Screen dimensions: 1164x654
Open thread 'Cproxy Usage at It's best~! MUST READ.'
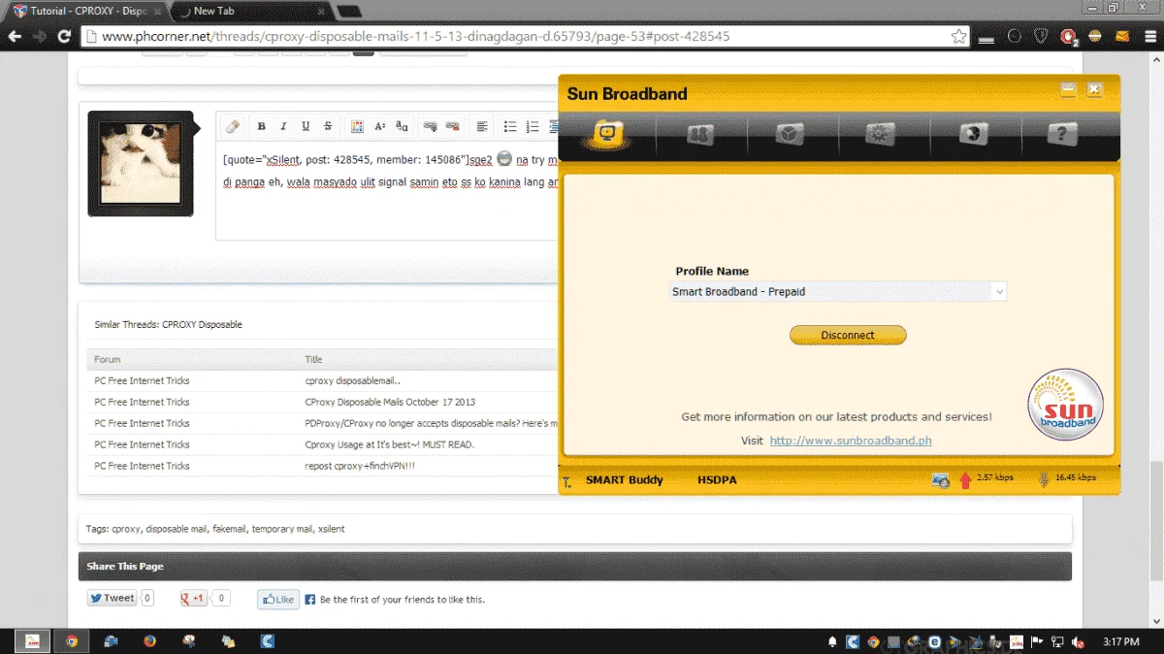pos(389,444)
